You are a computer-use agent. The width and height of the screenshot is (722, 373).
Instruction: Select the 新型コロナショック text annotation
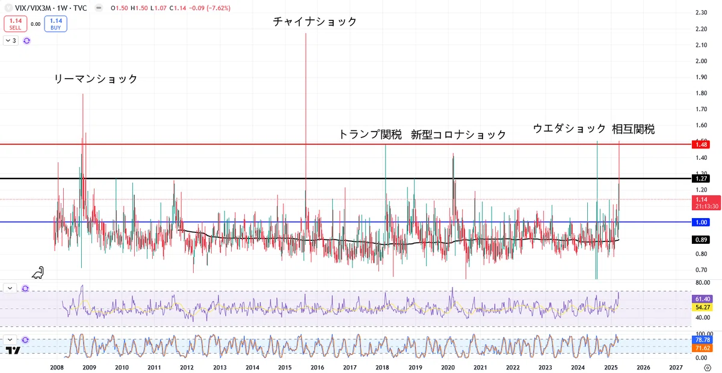[x=458, y=135]
